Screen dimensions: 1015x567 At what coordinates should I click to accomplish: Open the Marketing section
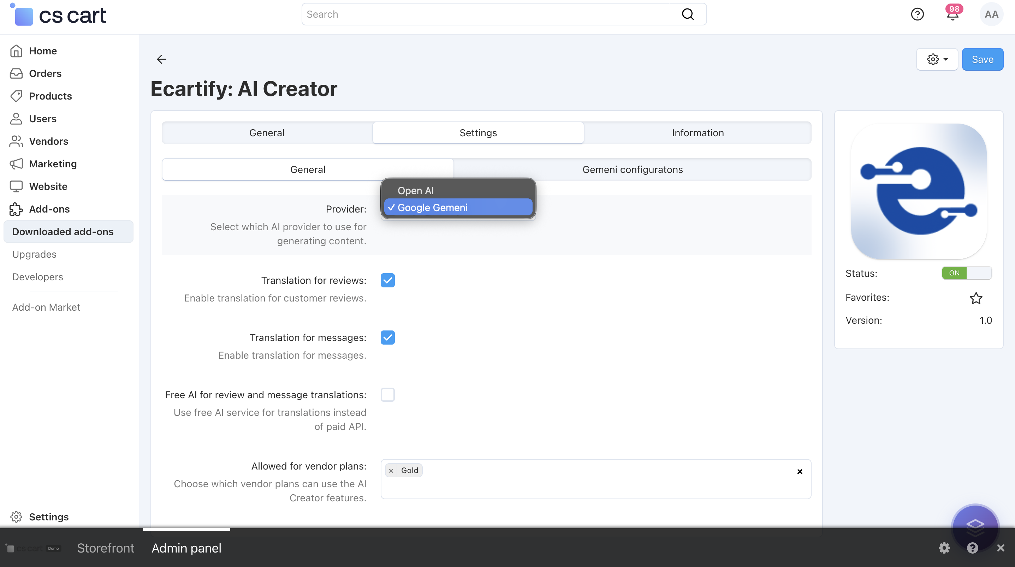(53, 163)
